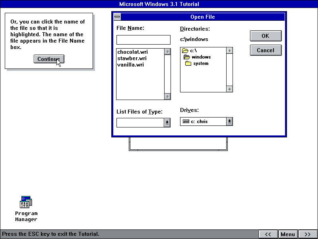Click the c:\windows current directory path text
Image resolution: width=318 pixels, height=239 pixels.
[x=194, y=39]
